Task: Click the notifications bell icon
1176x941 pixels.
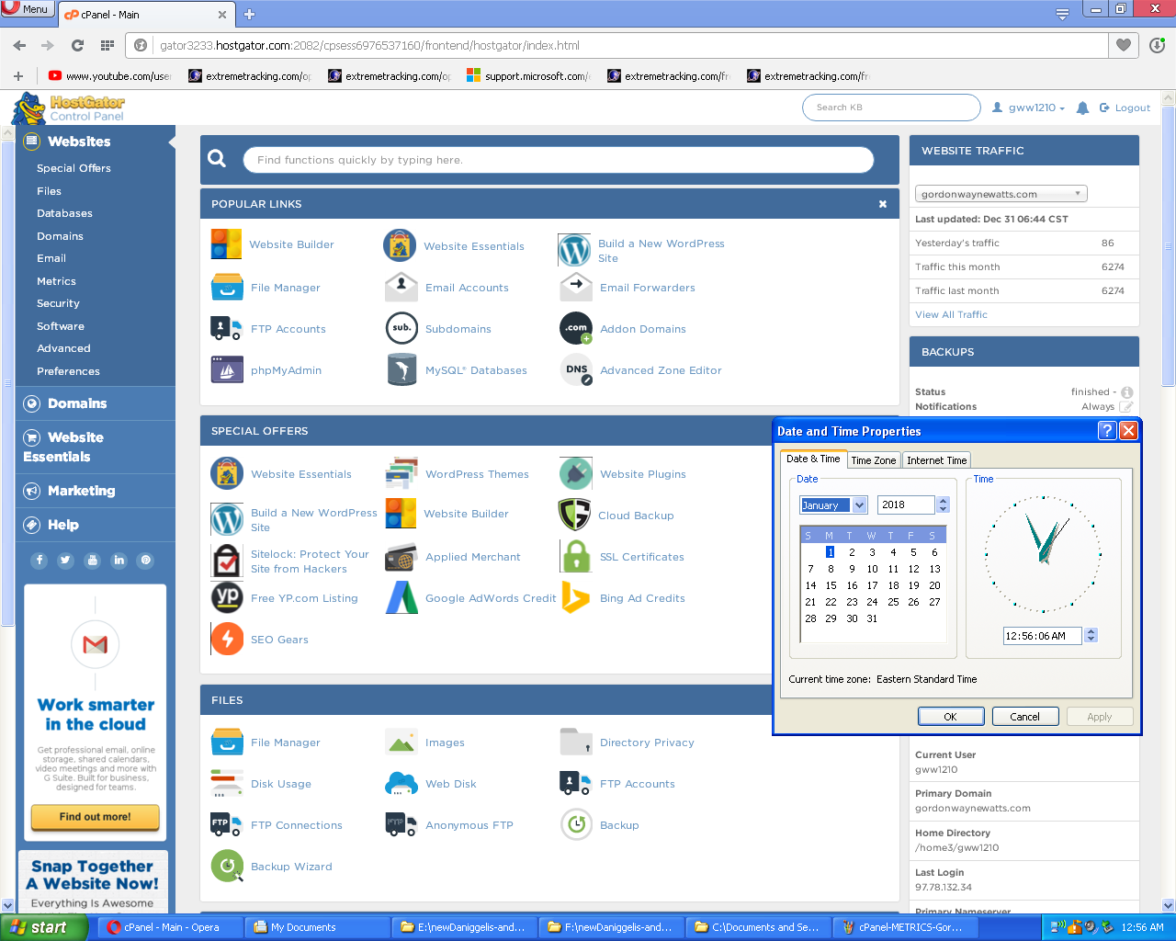Action: tap(1082, 108)
